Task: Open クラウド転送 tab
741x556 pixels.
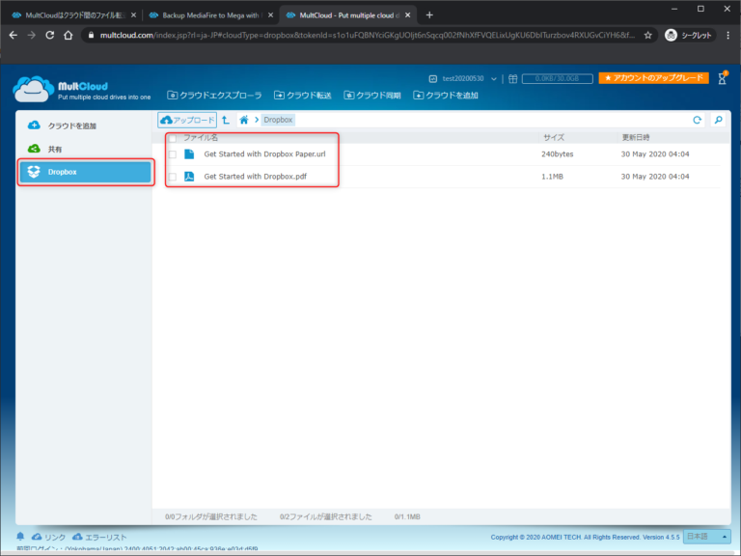Action: (x=303, y=96)
